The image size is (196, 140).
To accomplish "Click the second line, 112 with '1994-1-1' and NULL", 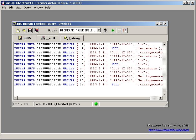I will (88, 48).
